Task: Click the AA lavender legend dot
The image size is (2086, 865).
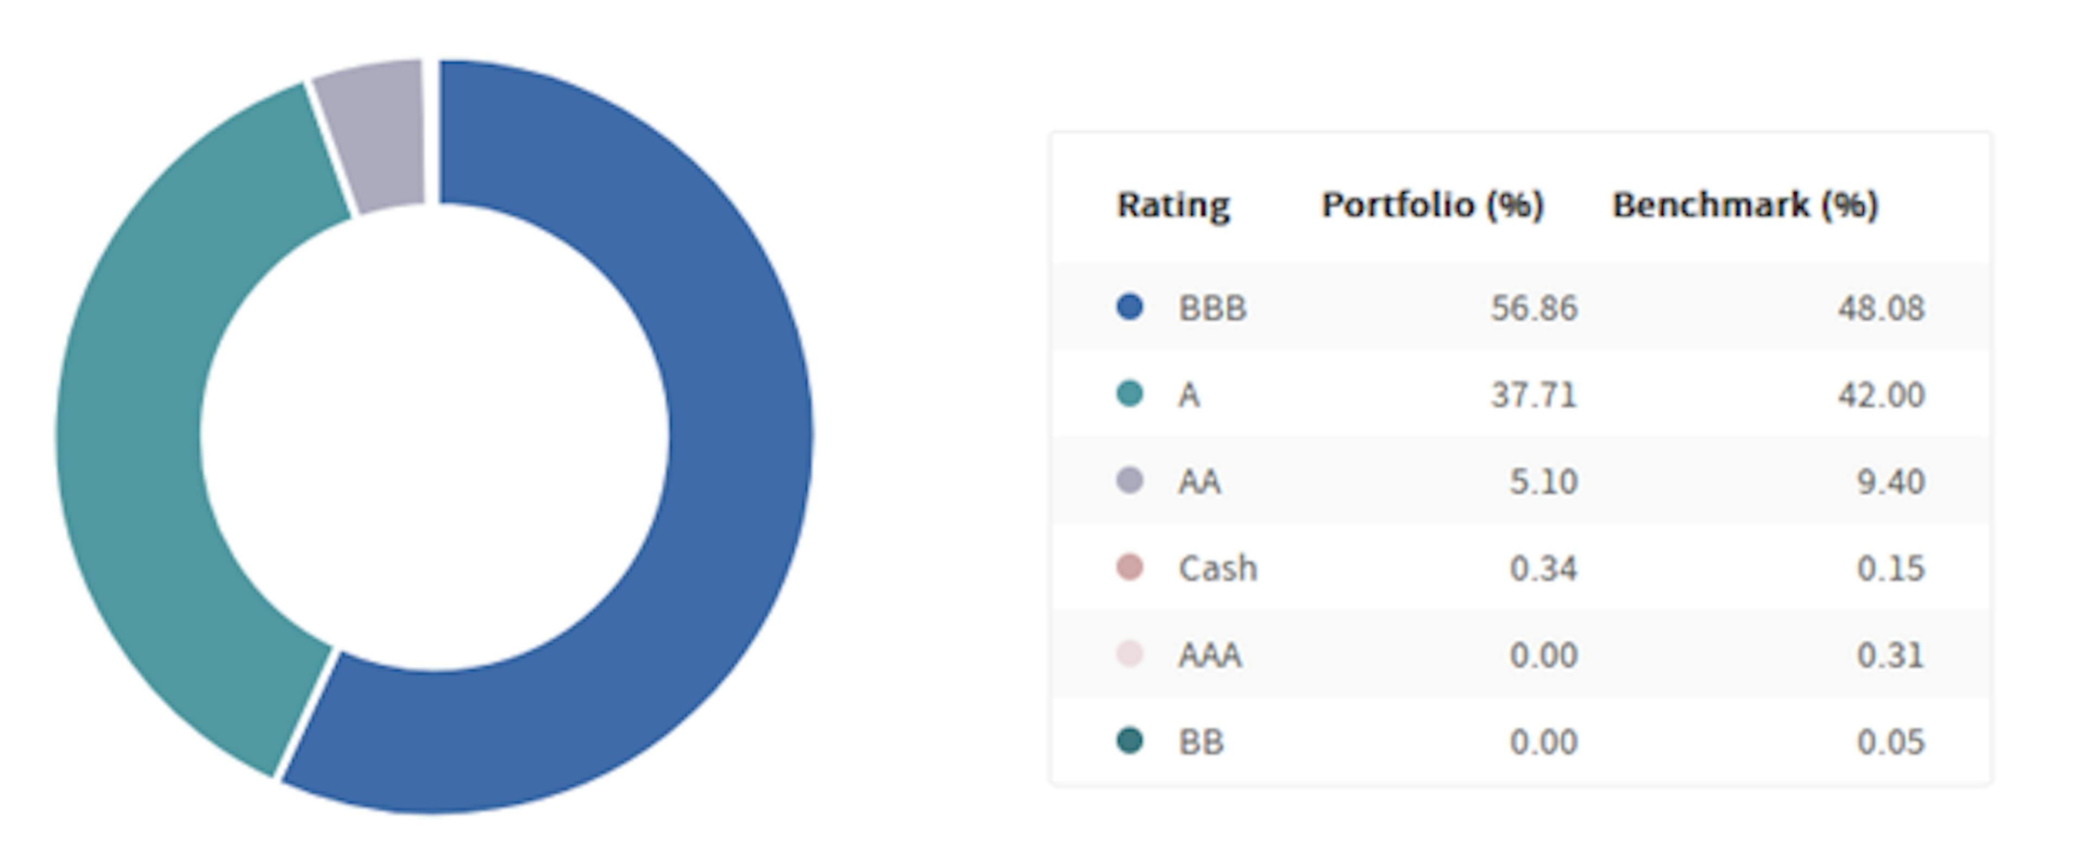Action: 1129,481
